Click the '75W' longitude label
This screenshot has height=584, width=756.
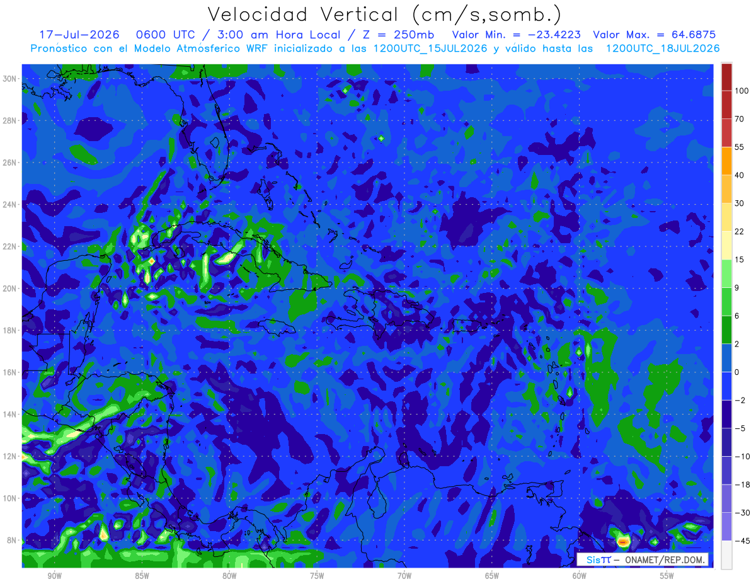317,576
